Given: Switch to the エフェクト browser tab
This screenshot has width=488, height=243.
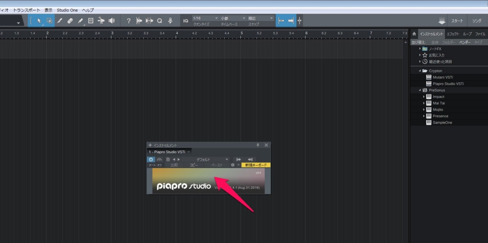Looking at the screenshot, I should [453, 34].
